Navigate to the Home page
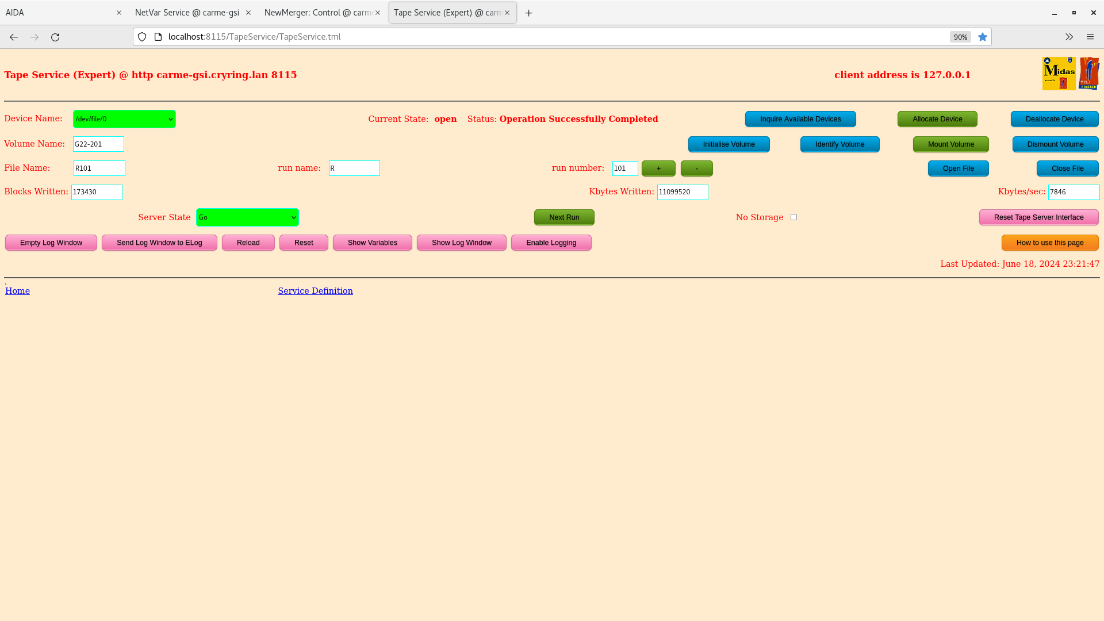The width and height of the screenshot is (1104, 621). coord(17,290)
